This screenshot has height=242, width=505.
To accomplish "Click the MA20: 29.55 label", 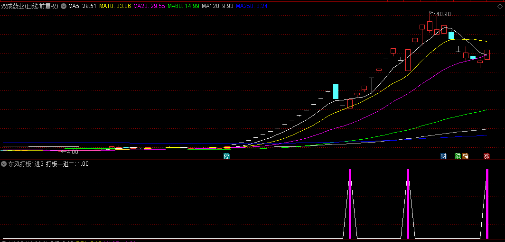I will (x=149, y=6).
